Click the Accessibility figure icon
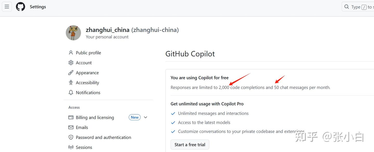 coord(71,83)
